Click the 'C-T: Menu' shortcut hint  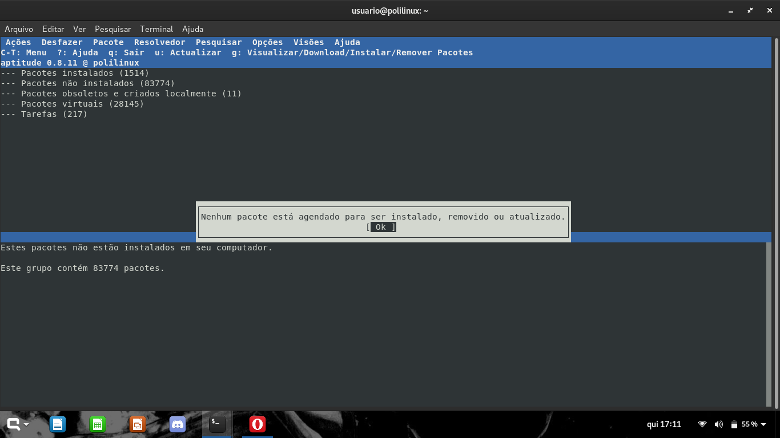pyautogui.click(x=23, y=52)
